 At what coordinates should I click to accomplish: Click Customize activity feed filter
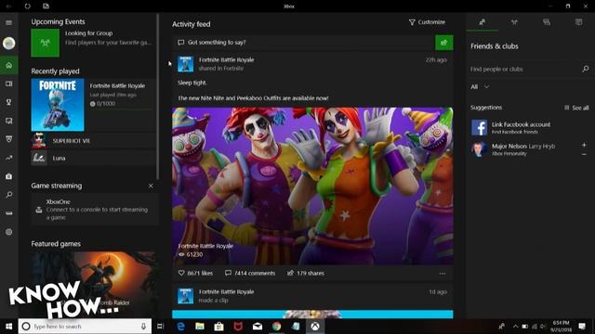coord(427,22)
